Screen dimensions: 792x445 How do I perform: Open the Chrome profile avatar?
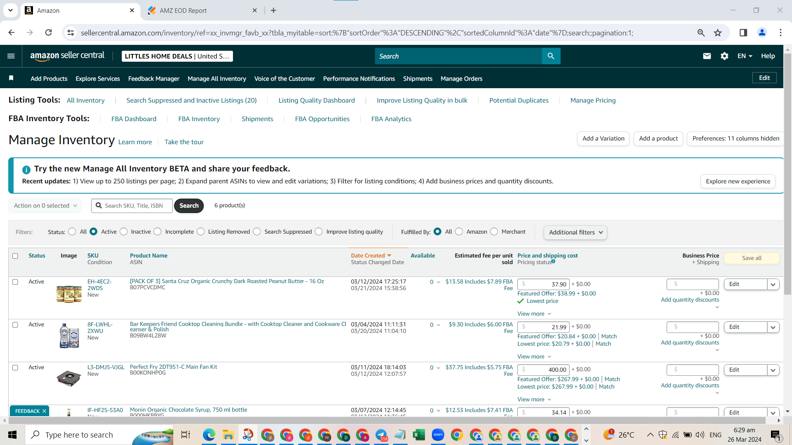tap(762, 33)
